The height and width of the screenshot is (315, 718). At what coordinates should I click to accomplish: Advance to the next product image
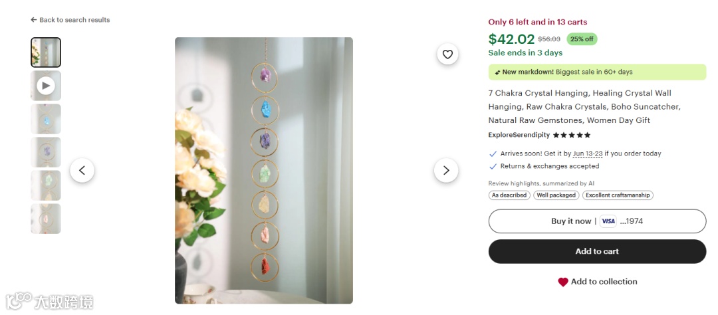446,170
